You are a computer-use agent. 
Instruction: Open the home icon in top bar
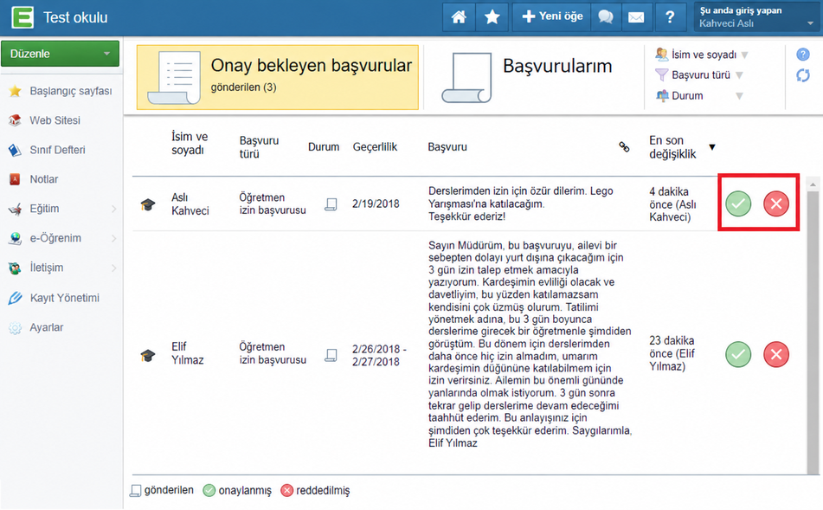pos(459,17)
